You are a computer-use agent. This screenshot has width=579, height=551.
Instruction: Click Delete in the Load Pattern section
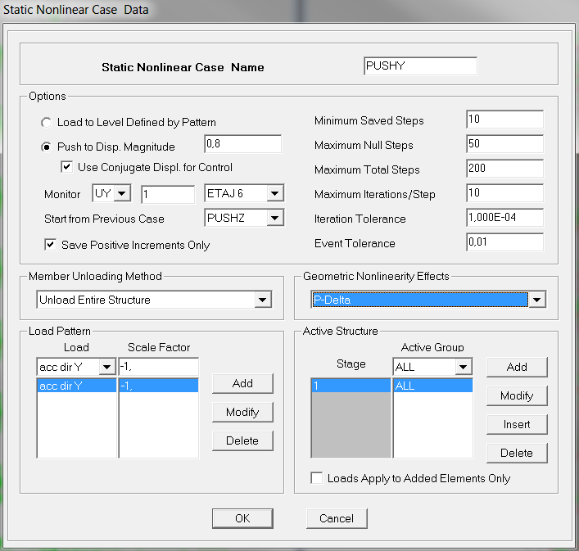click(242, 440)
